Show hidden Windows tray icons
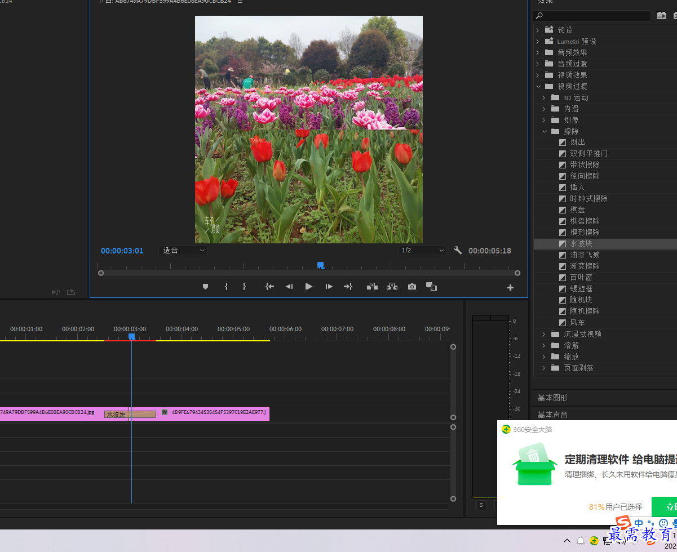 567,541
